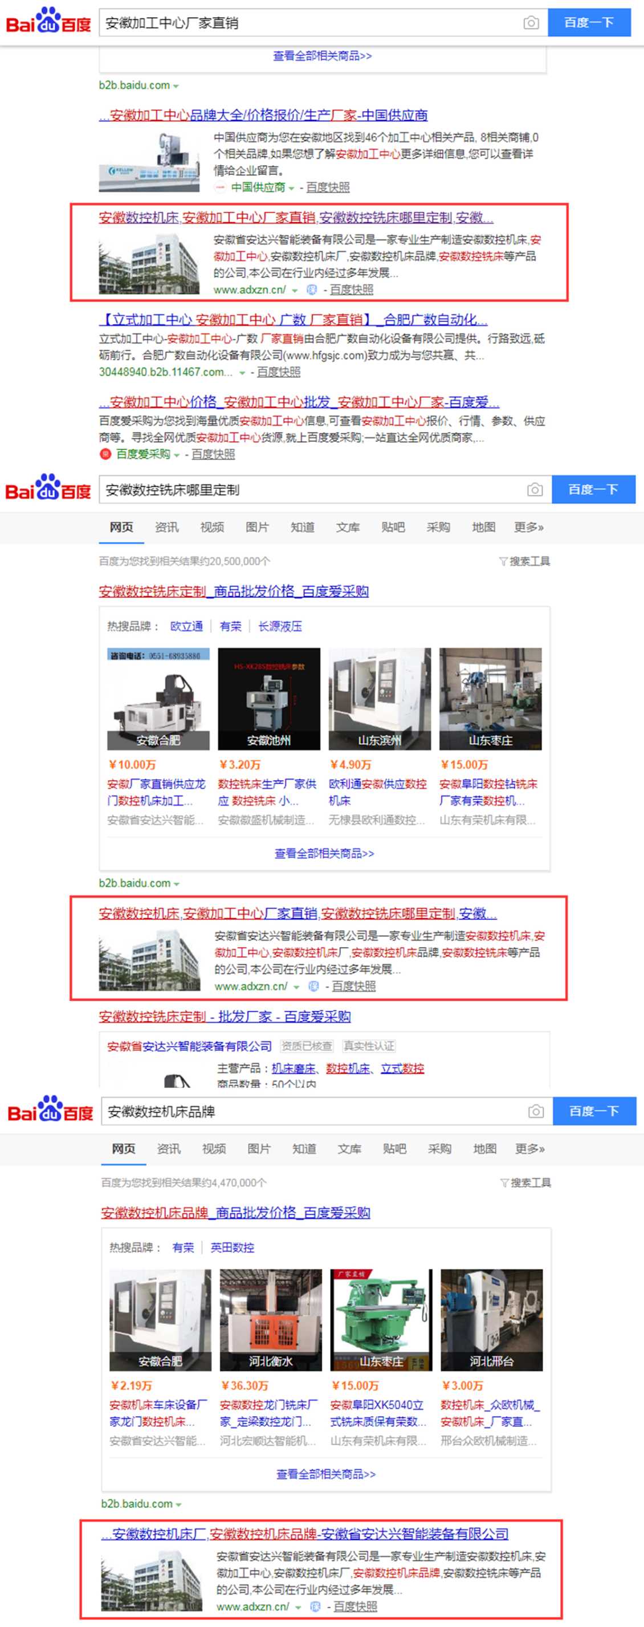Open 安徽数控机床品牌_商品批发价格 result link
This screenshot has height=1627, width=644.
(235, 1213)
